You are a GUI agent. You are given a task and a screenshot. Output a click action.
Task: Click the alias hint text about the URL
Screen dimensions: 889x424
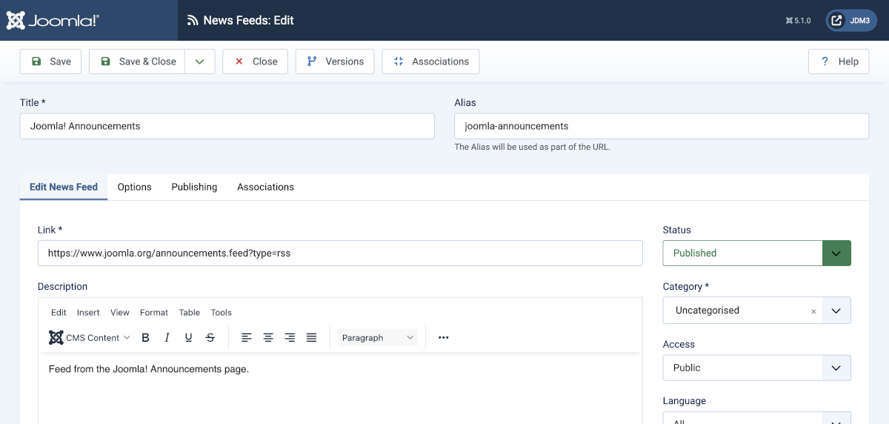pos(532,147)
